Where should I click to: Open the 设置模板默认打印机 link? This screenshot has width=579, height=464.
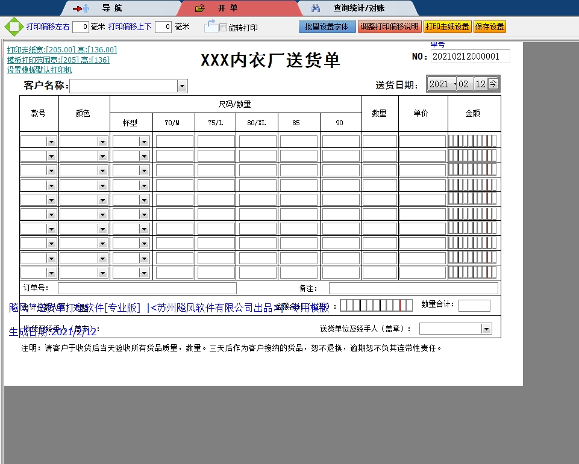coord(40,70)
